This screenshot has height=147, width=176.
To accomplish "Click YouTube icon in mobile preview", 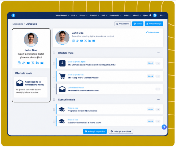I will [x=28, y=63].
